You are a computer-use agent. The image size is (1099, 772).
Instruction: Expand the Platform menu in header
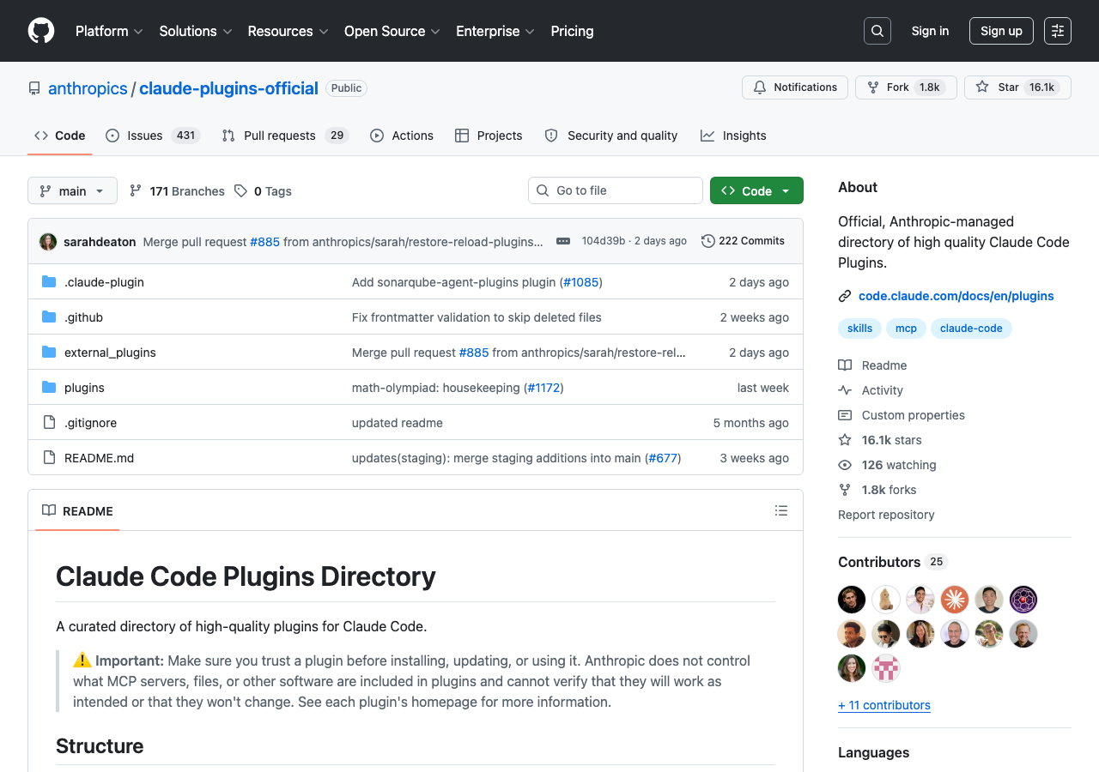[109, 31]
